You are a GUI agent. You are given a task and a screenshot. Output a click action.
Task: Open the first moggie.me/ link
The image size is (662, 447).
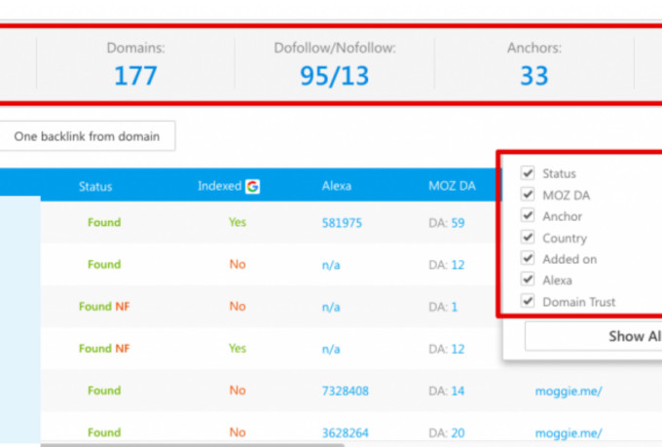[569, 391]
